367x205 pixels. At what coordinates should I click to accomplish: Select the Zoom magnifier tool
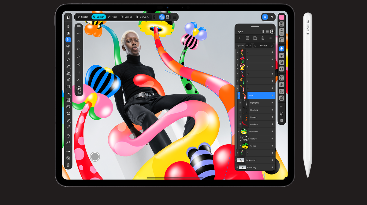68,142
